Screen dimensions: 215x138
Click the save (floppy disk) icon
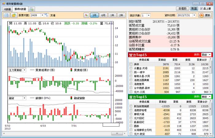coord(6,15)
